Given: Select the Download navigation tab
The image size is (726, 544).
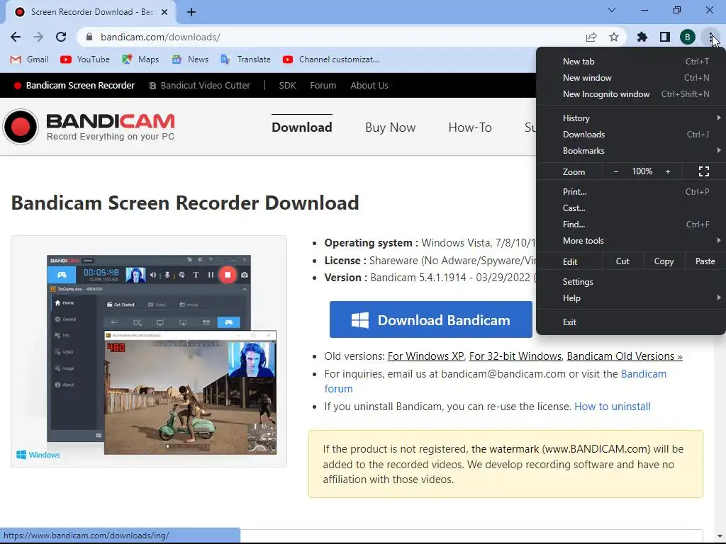Looking at the screenshot, I should [x=302, y=127].
